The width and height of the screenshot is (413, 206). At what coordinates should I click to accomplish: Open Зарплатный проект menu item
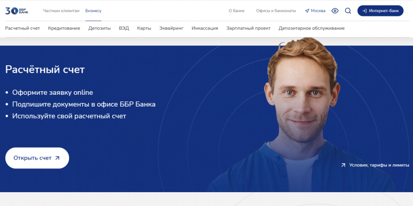pos(248,28)
